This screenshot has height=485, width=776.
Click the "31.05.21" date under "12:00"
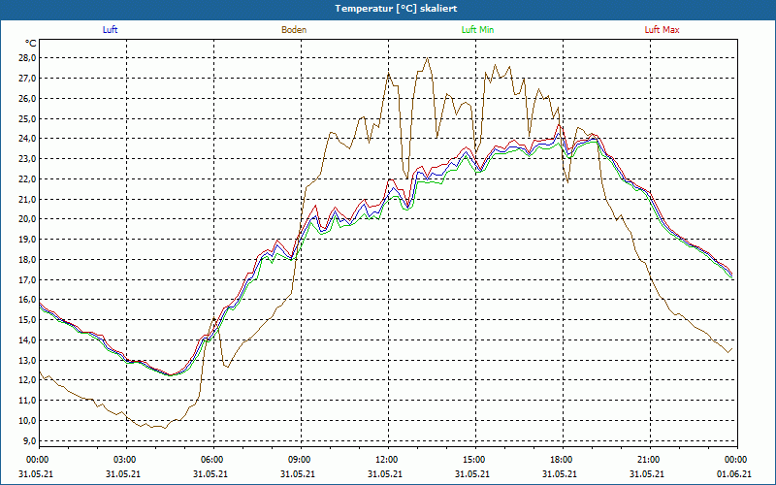(384, 473)
